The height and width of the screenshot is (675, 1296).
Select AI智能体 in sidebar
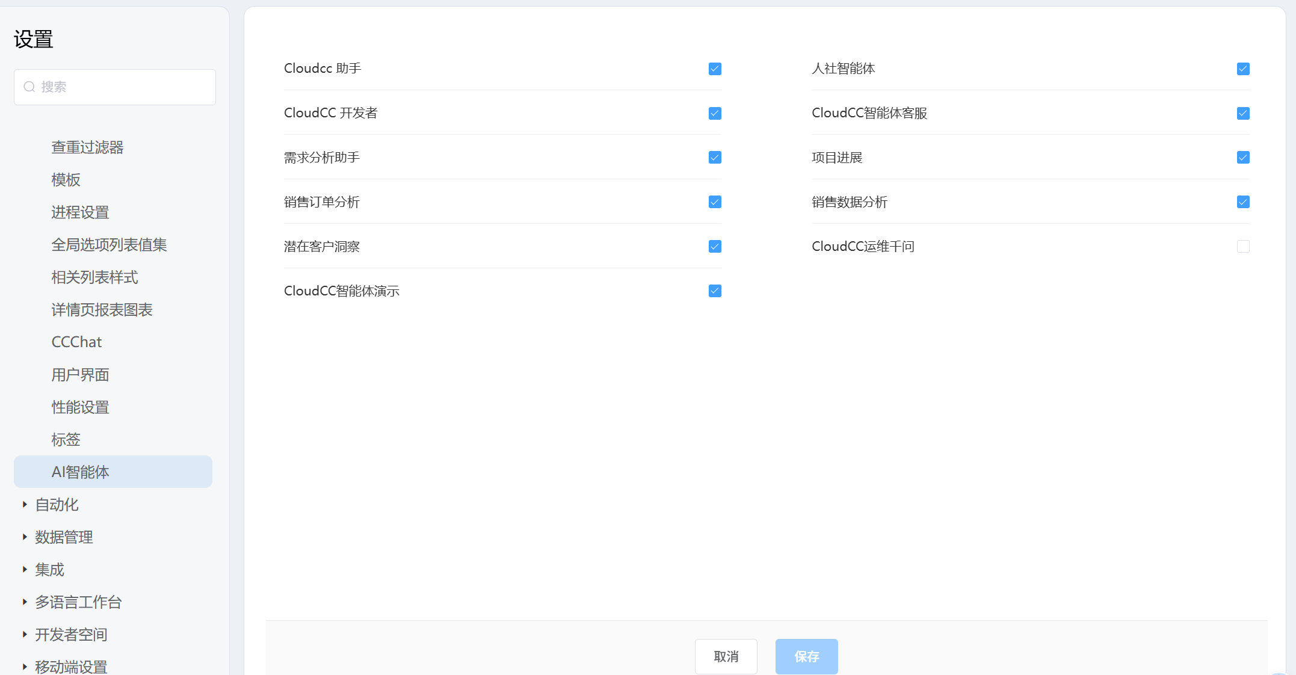tap(80, 472)
